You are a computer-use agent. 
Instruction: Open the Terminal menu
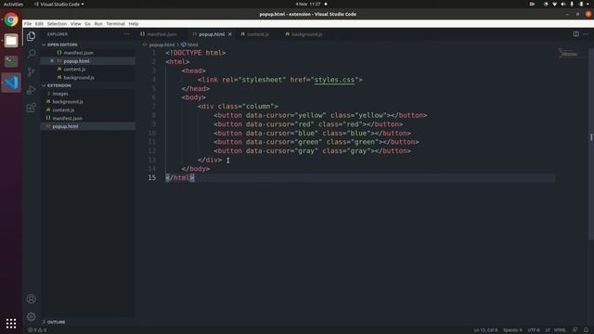pyautogui.click(x=115, y=23)
